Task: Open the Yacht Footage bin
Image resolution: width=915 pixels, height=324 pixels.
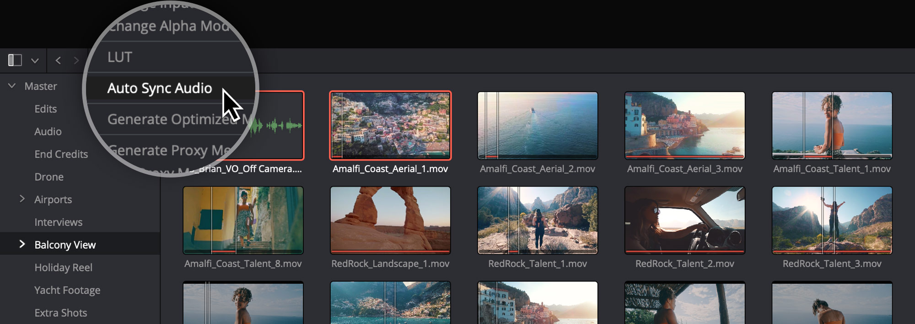Action: pyautogui.click(x=67, y=290)
